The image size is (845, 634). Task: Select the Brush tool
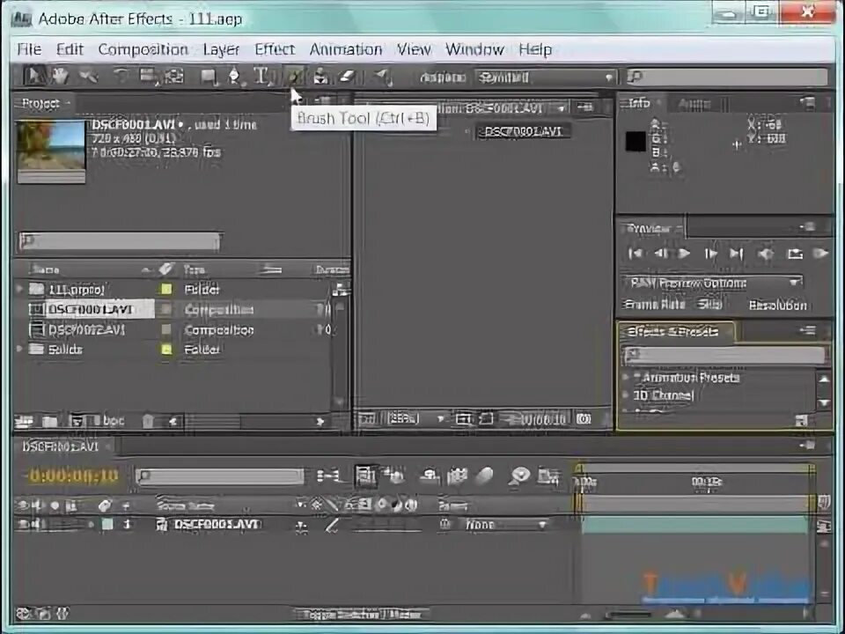294,76
